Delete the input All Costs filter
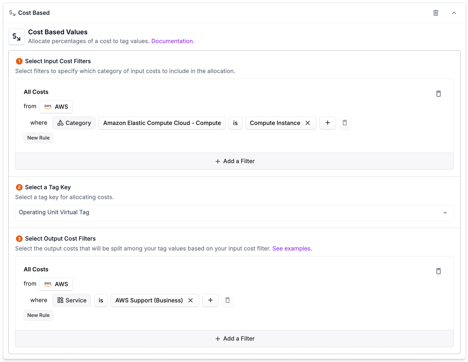 pos(438,94)
